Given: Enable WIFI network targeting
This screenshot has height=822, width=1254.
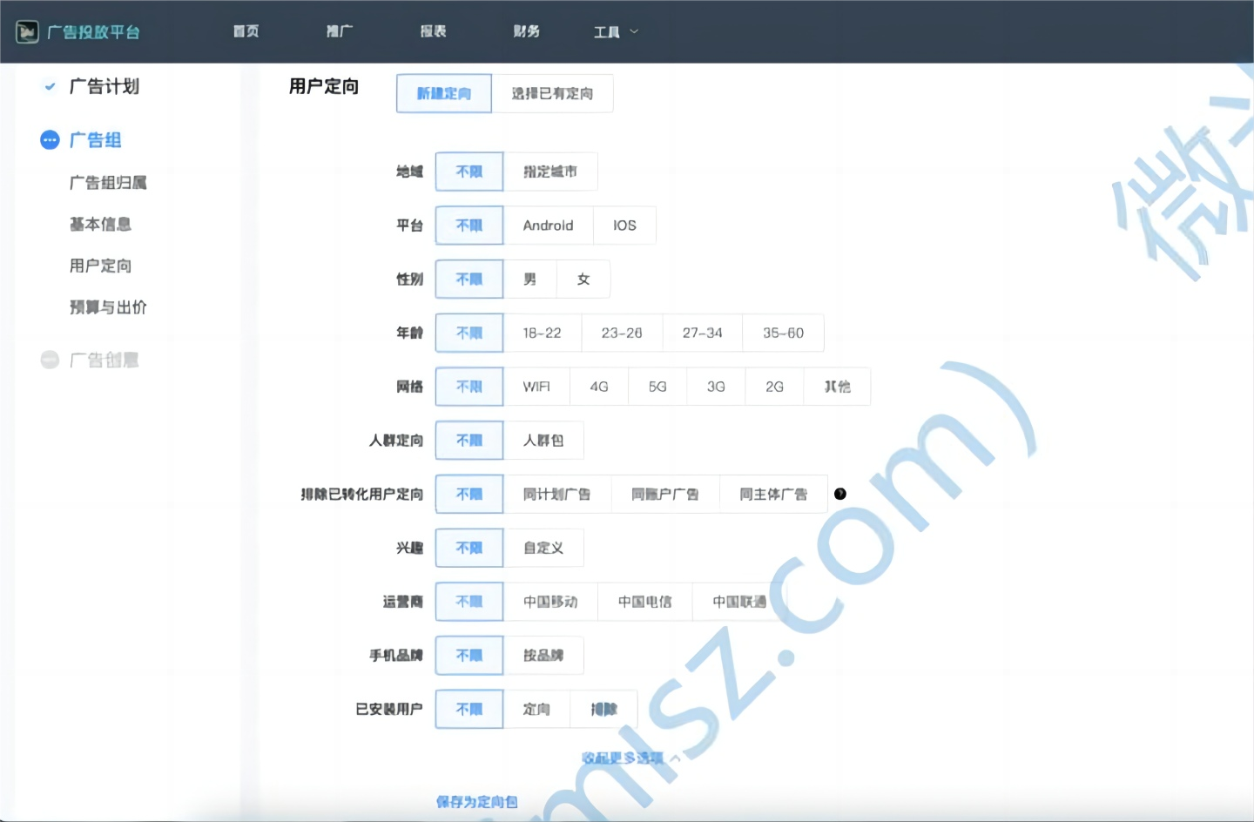Looking at the screenshot, I should [536, 387].
